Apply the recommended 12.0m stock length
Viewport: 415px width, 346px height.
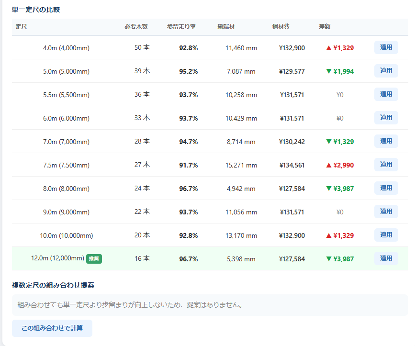[x=386, y=258]
